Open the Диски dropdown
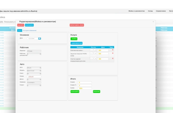173x113 pixels. tap(34, 79)
